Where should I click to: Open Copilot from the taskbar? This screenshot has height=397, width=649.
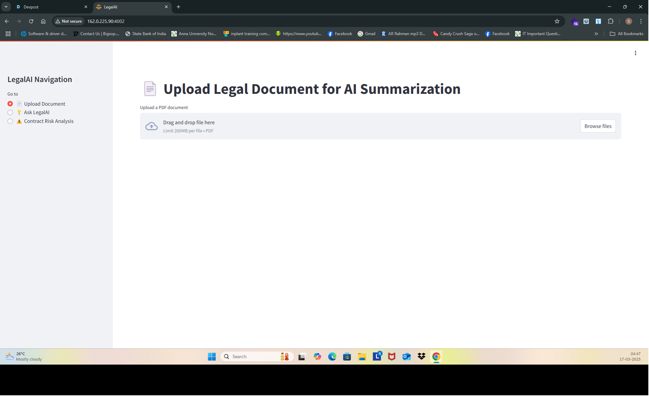tap(317, 356)
